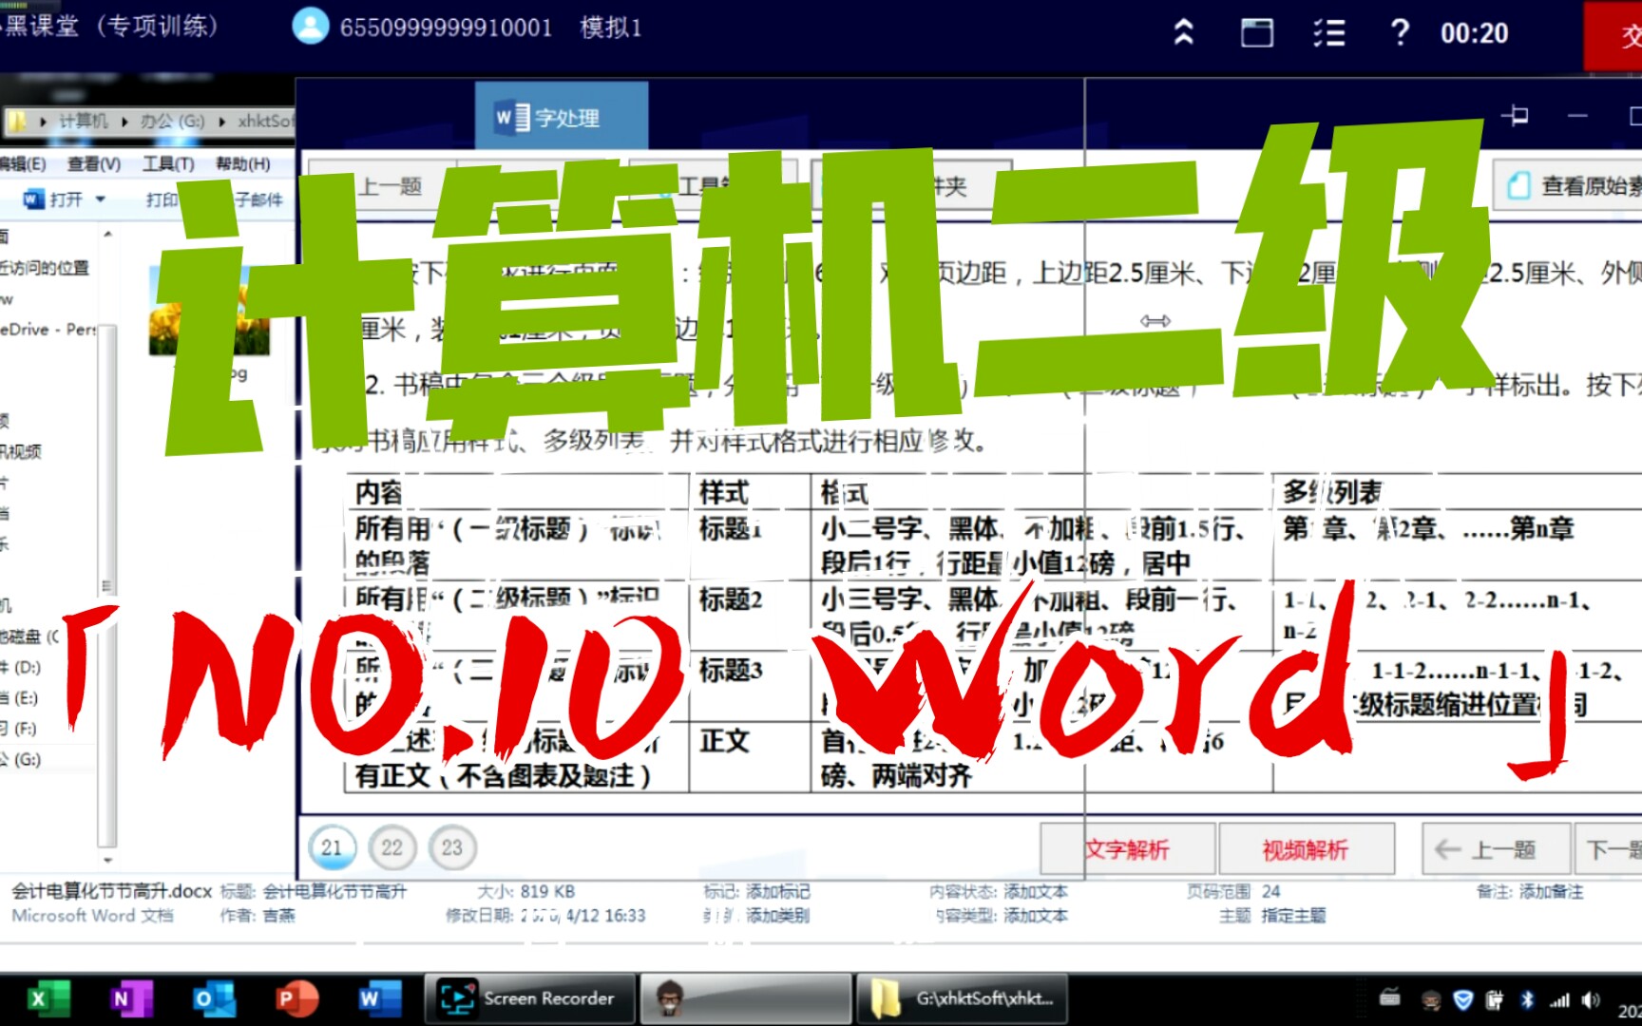The height and width of the screenshot is (1026, 1642).
Task: Go to question 21
Action: (x=332, y=847)
